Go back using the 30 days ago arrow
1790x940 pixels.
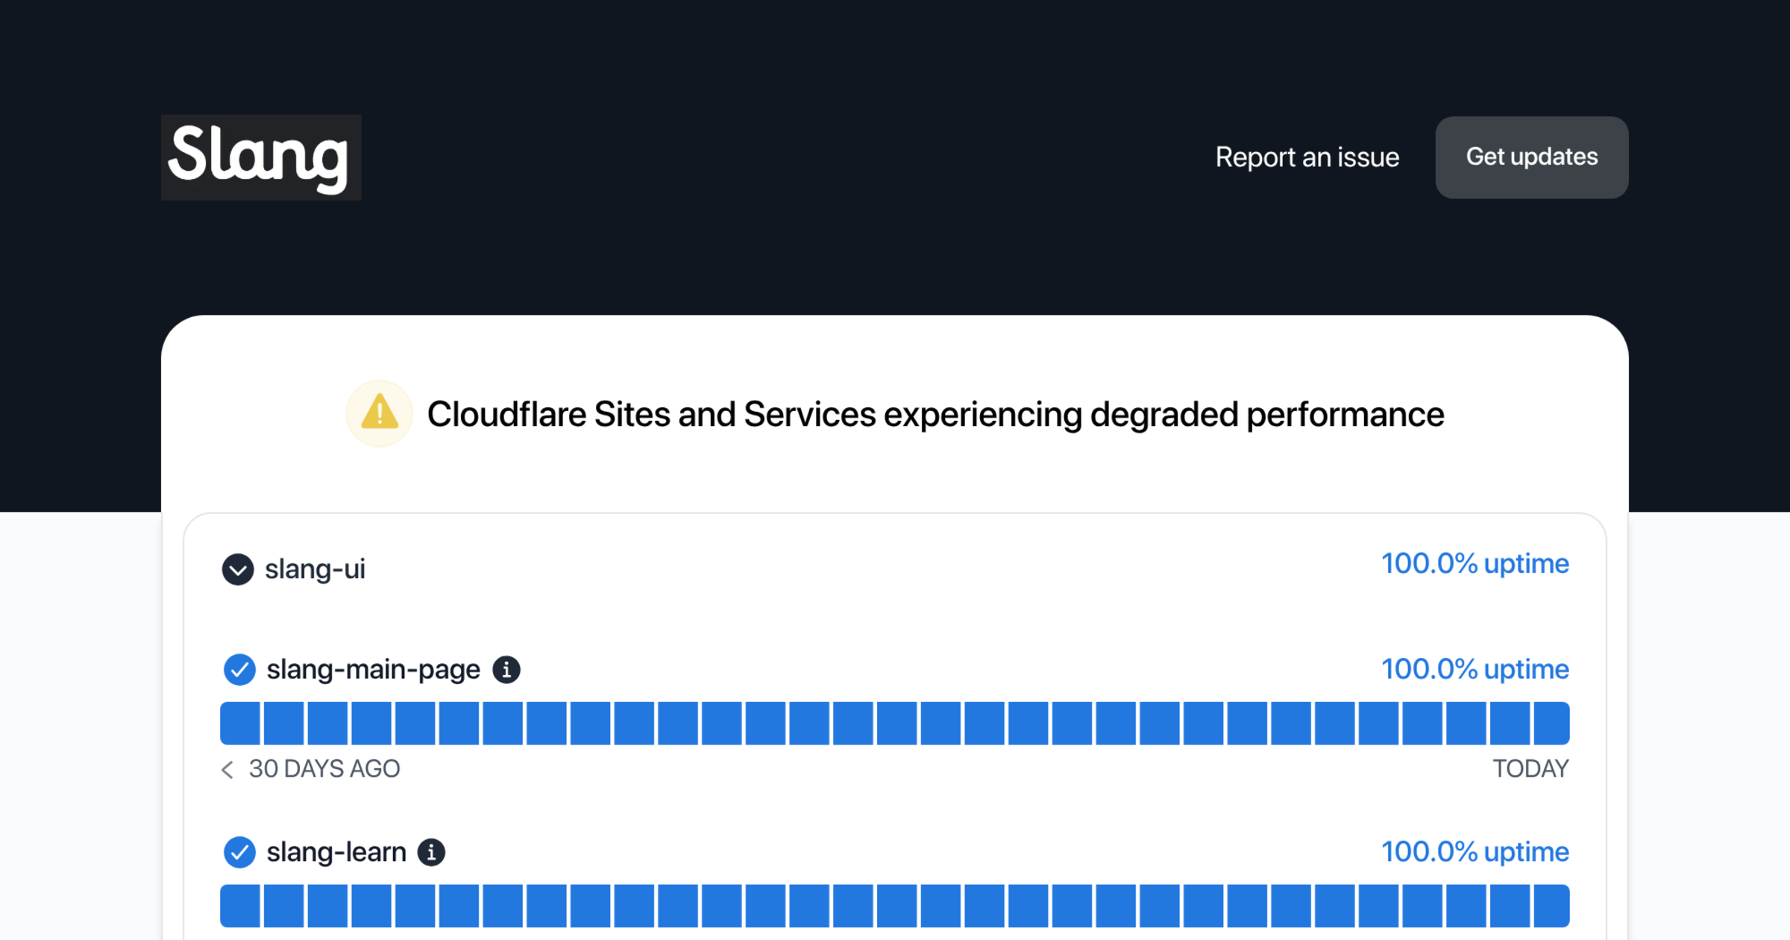click(x=228, y=769)
